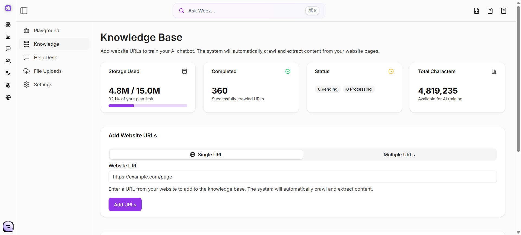
Task: Open Playground in the sidebar menu
Action: [x=46, y=31]
